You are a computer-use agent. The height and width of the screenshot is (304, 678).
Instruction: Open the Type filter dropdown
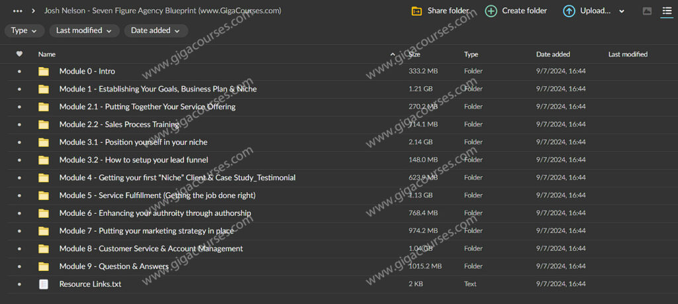(24, 30)
